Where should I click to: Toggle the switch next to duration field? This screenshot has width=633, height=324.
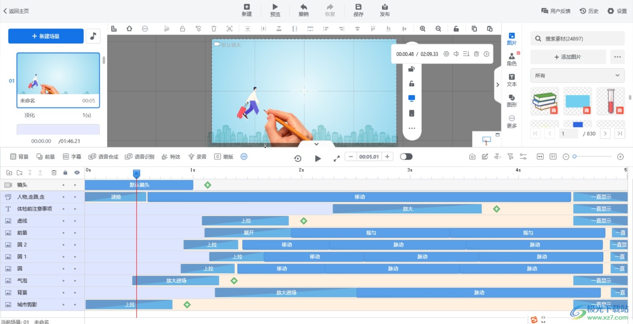[406, 156]
